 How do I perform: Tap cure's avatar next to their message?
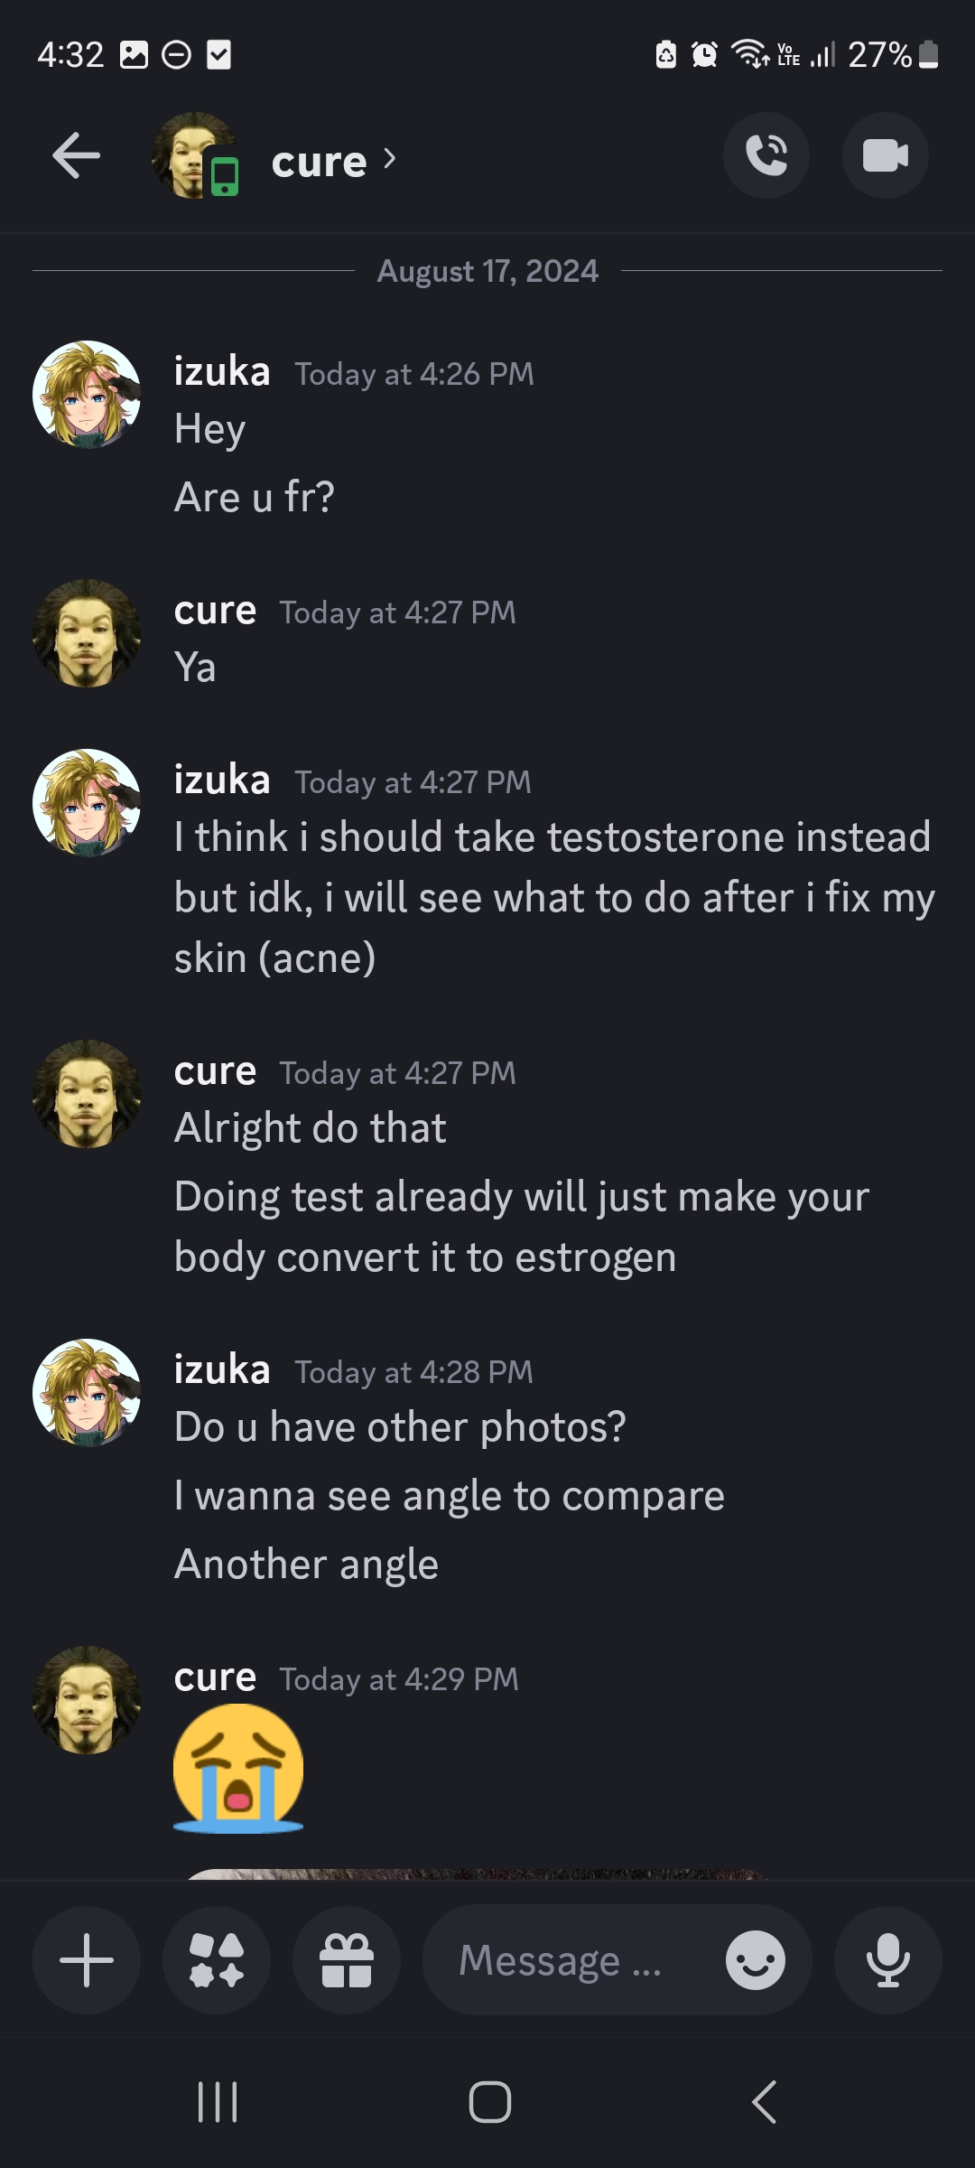click(87, 632)
